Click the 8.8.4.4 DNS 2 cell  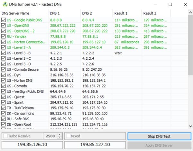point(88,20)
